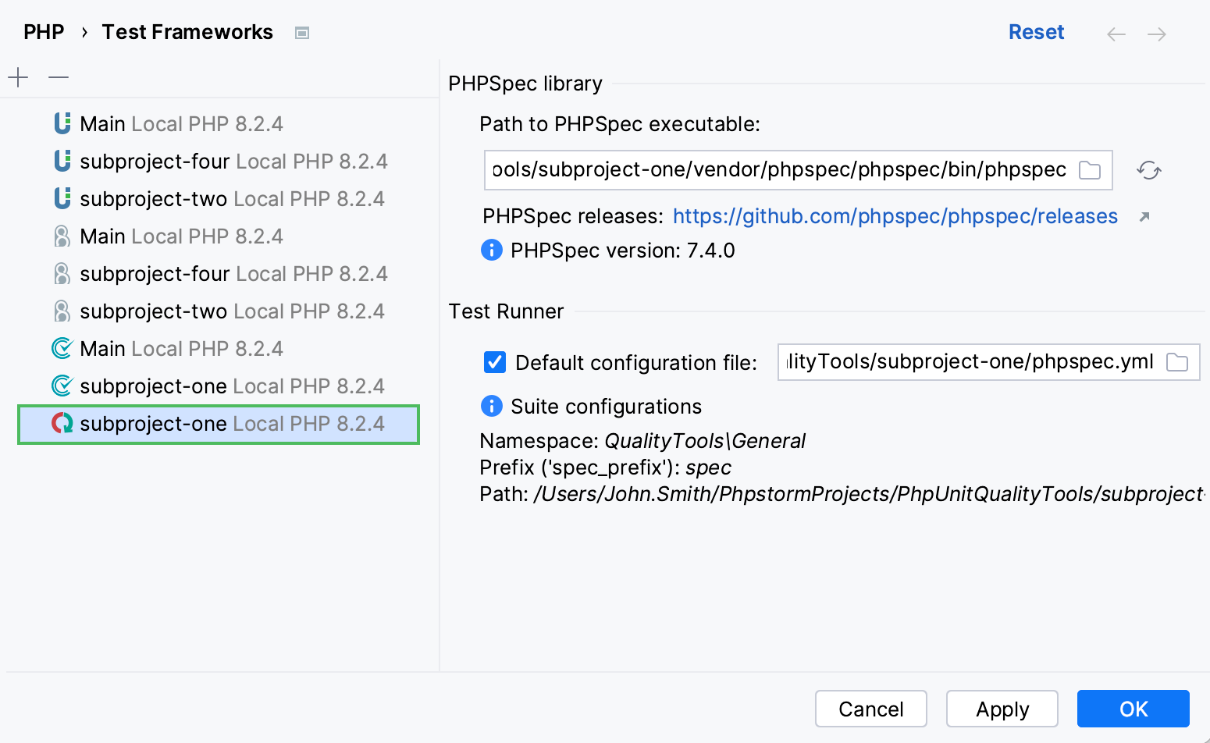Click the small icon next to Test Frameworks title
Screen dimensions: 1210x743
(301, 32)
